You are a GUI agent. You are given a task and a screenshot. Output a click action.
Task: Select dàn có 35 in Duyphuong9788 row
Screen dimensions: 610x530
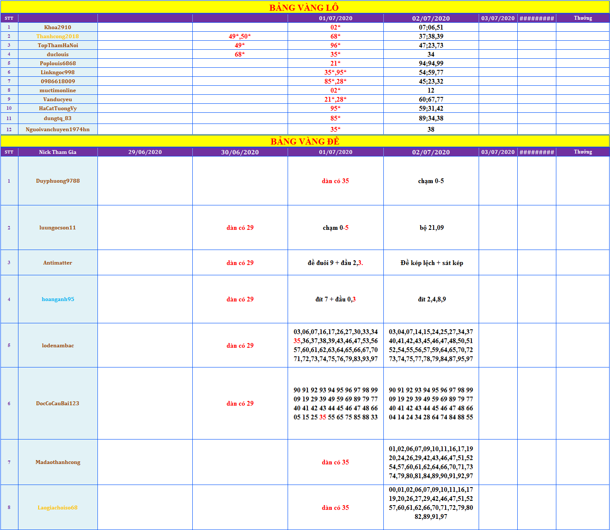[336, 181]
